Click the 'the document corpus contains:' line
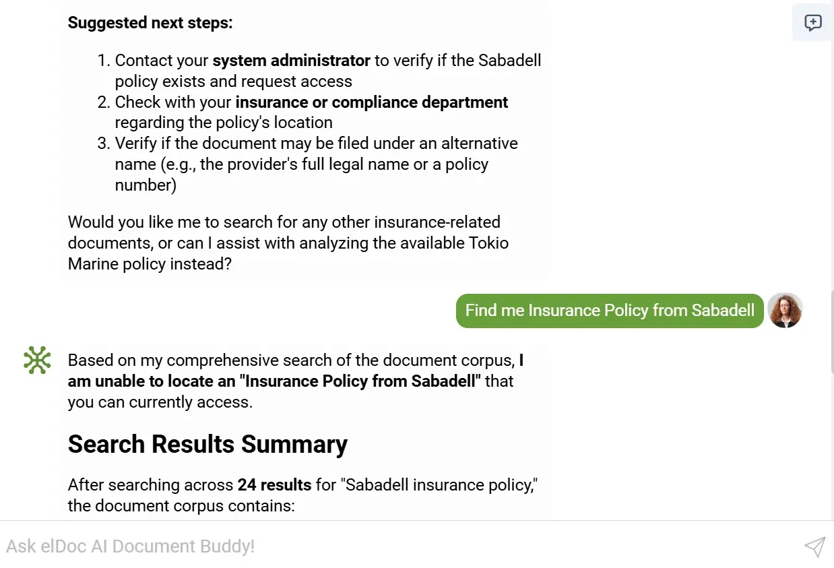Viewport: 834px width, 568px height. pos(181,505)
